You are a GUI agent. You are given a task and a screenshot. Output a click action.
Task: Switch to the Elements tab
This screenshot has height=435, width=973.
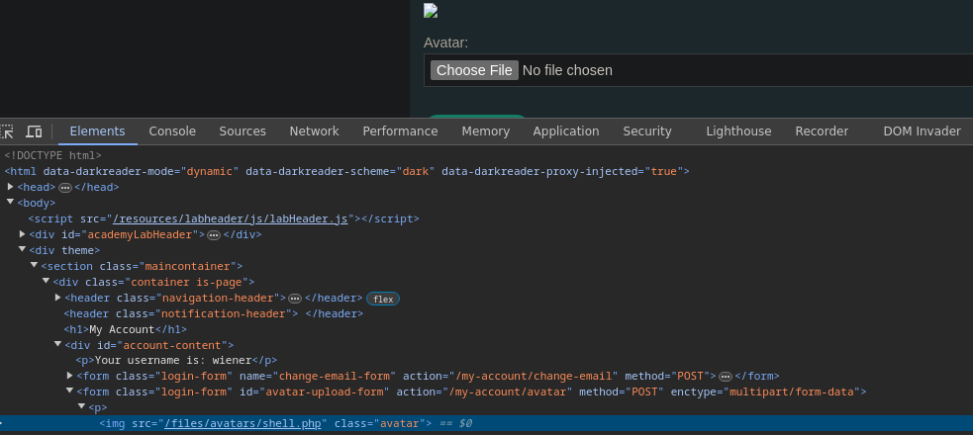[x=97, y=131]
